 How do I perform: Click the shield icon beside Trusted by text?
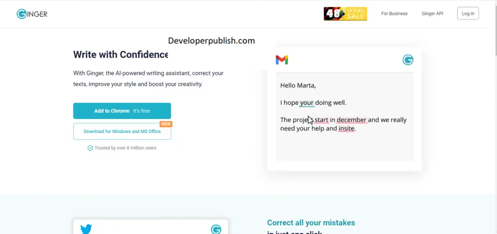tap(90, 148)
